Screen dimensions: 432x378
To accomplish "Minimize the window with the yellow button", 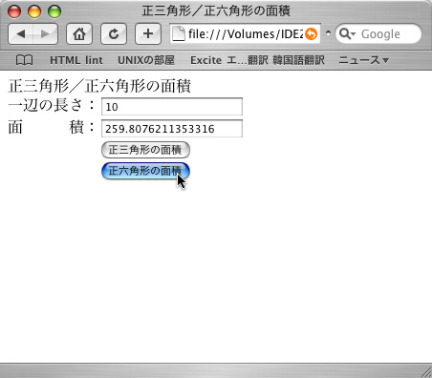I will [34, 11].
